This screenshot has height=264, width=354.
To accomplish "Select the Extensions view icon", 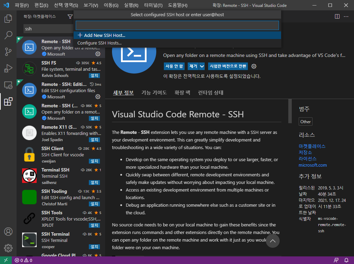I will point(8,101).
